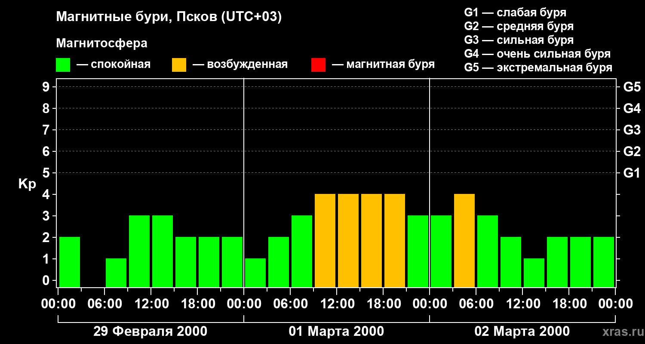The image size is (645, 344).
Task: Click the G4 tick label beside the chart
Action: (632, 108)
